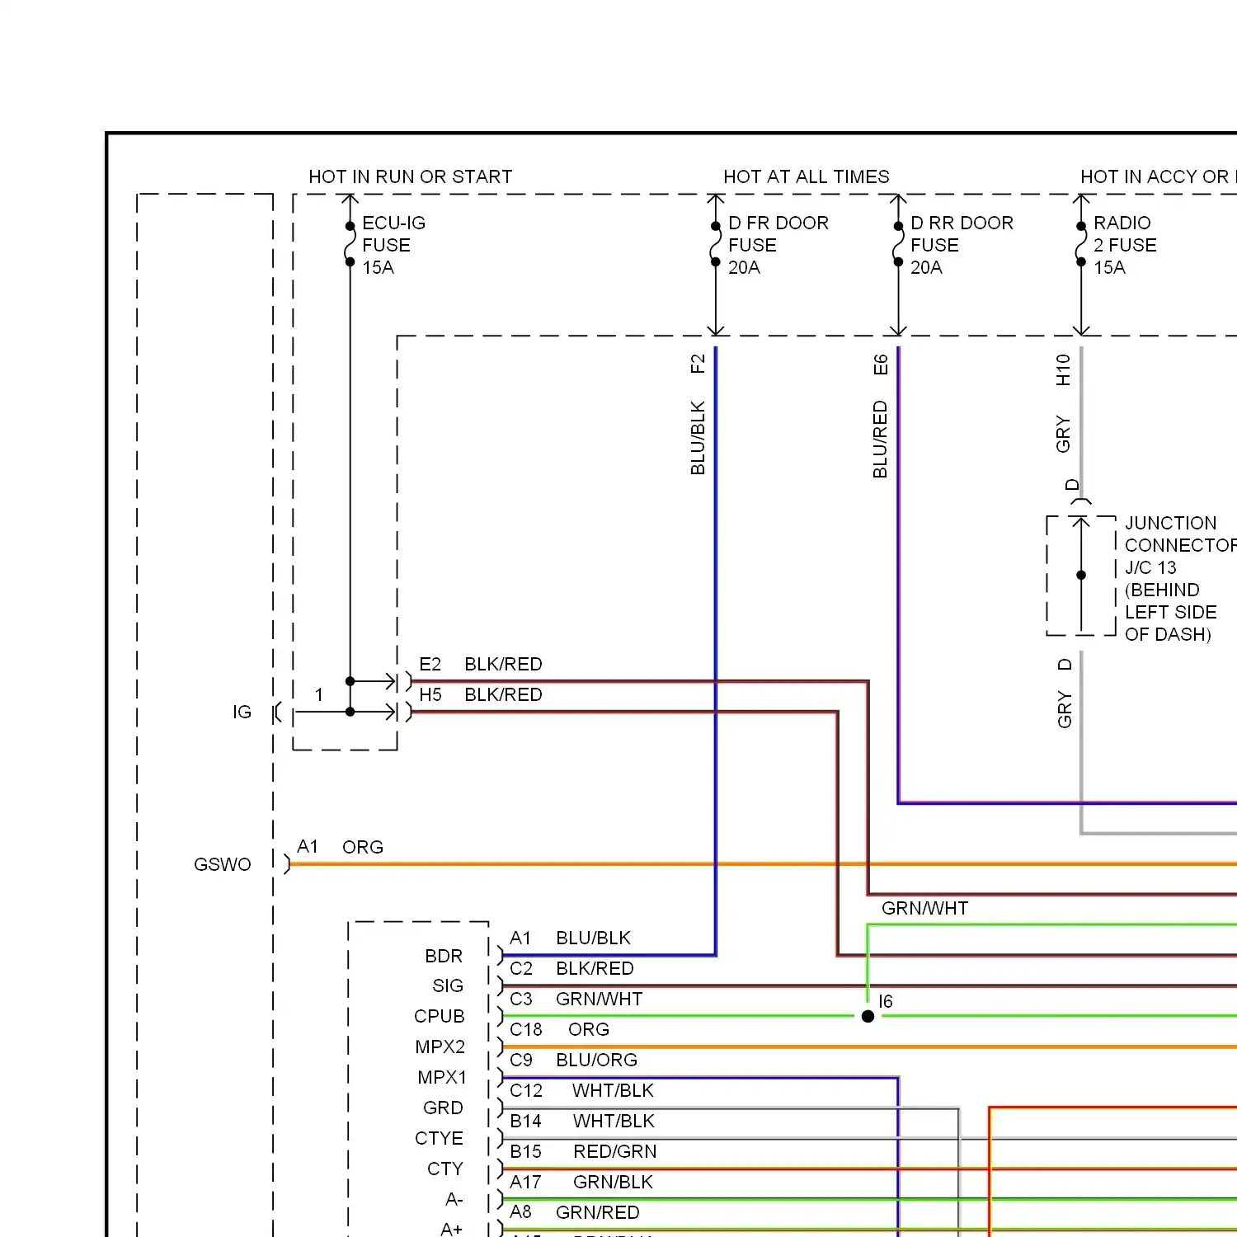Viewport: 1237px width, 1237px height.
Task: Select the RADIO 2 FUSE 15A label
Action: point(1125,245)
